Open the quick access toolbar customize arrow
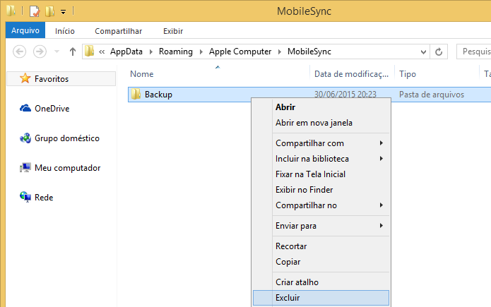This screenshot has height=307, width=491. click(x=63, y=12)
